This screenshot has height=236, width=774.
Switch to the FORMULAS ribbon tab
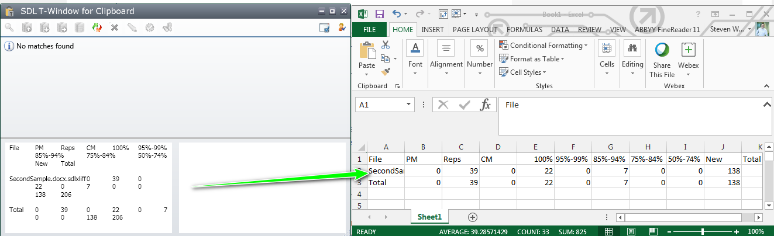tap(524, 29)
